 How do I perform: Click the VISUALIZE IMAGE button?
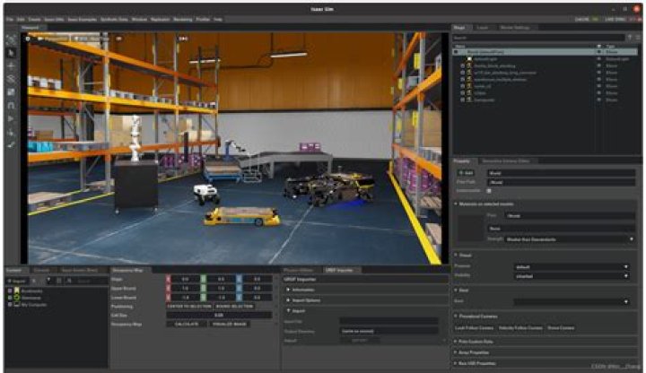pyautogui.click(x=230, y=324)
